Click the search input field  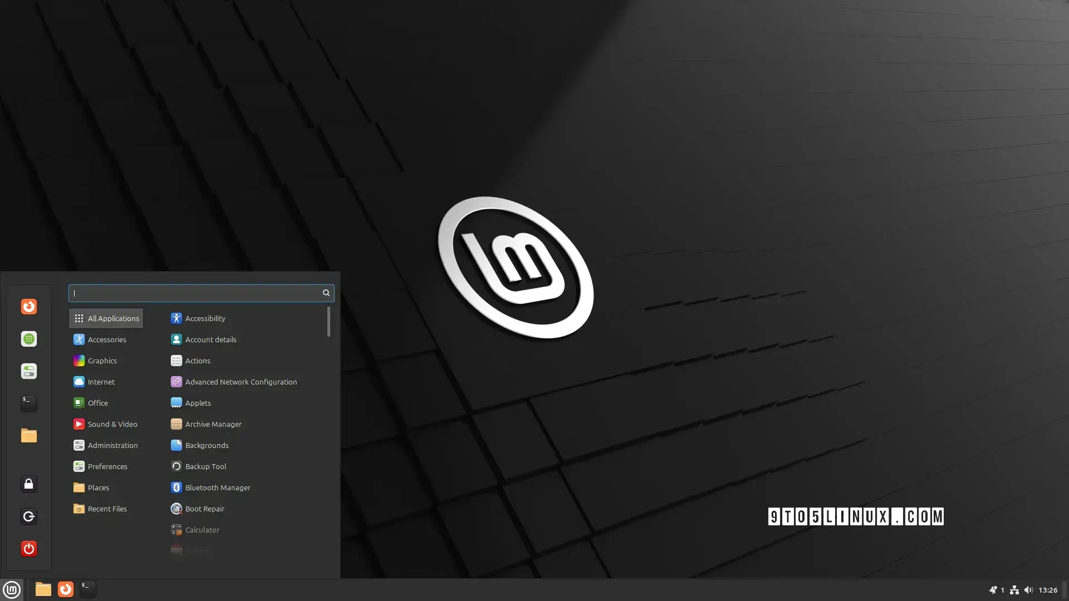tap(201, 293)
